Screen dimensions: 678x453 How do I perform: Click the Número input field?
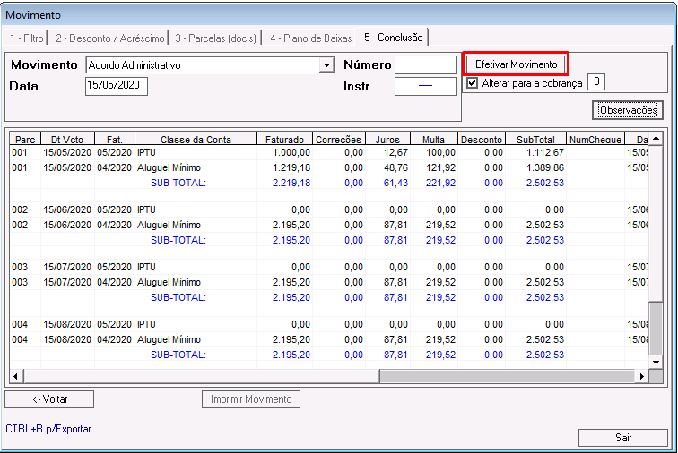pos(426,64)
